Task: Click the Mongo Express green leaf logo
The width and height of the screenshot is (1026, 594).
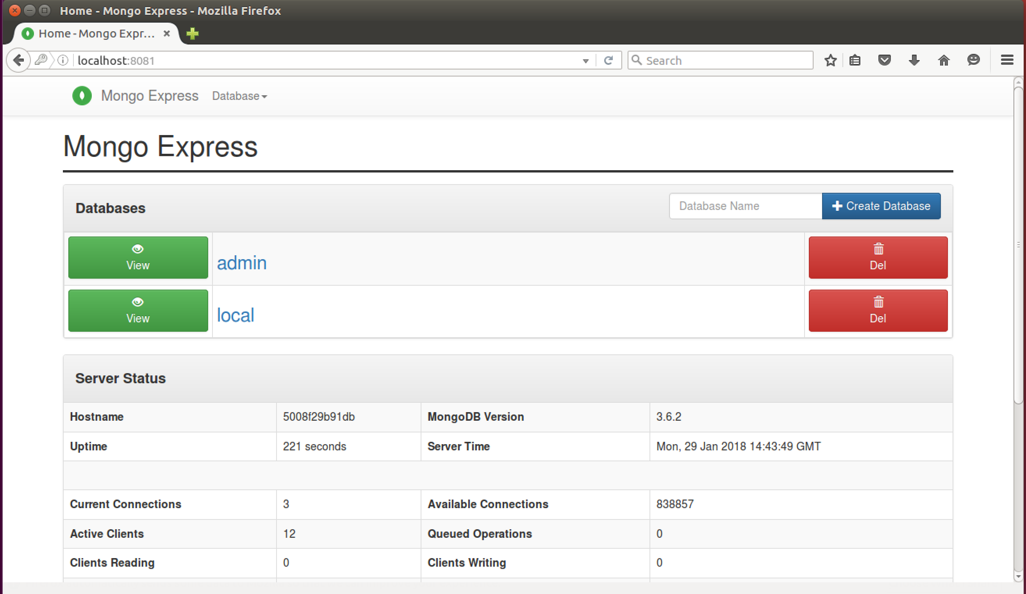Action: (82, 96)
